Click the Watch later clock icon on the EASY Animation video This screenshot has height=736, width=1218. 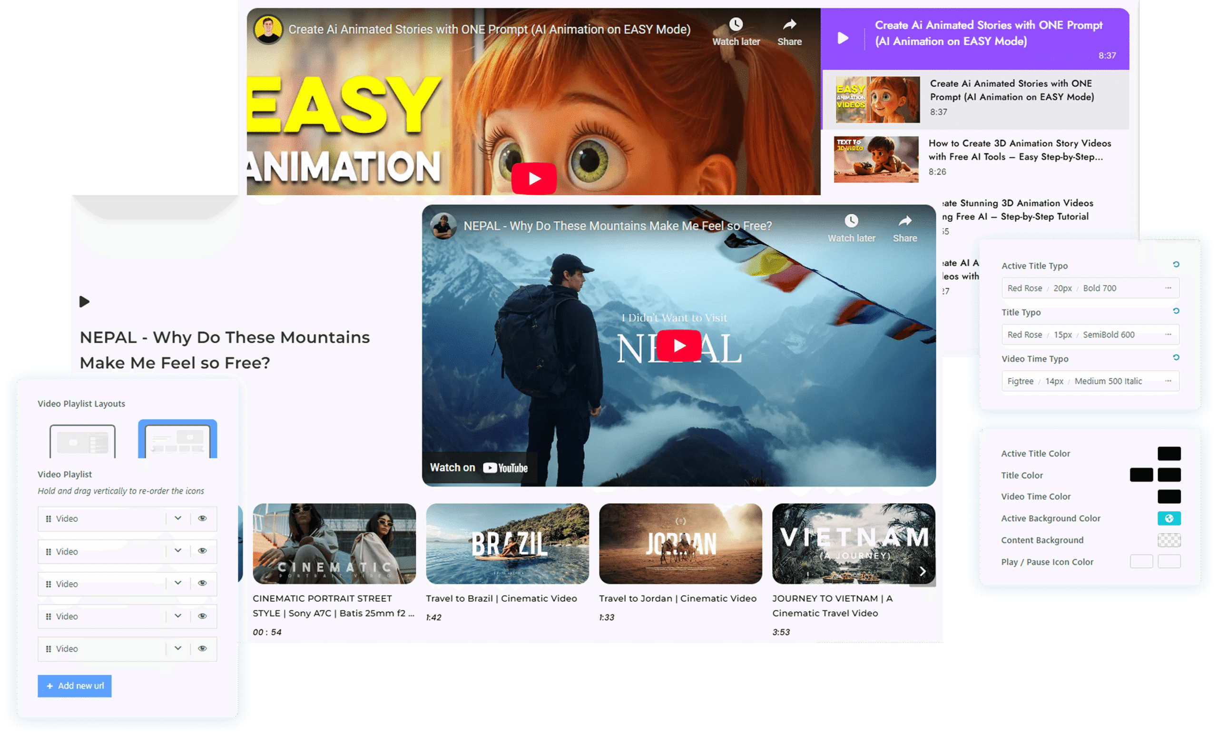click(736, 25)
